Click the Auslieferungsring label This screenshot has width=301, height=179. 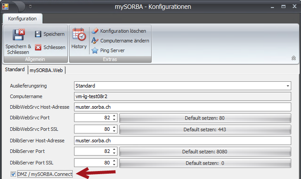click(x=28, y=86)
